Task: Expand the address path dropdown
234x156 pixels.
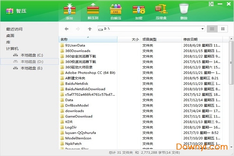Action: tap(202, 28)
